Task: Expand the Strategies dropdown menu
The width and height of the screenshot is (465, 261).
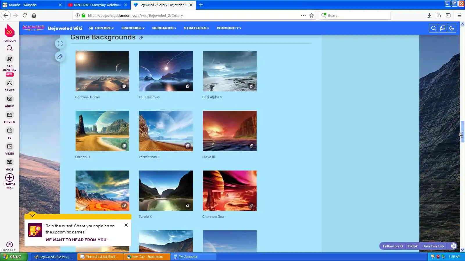Action: (196, 28)
